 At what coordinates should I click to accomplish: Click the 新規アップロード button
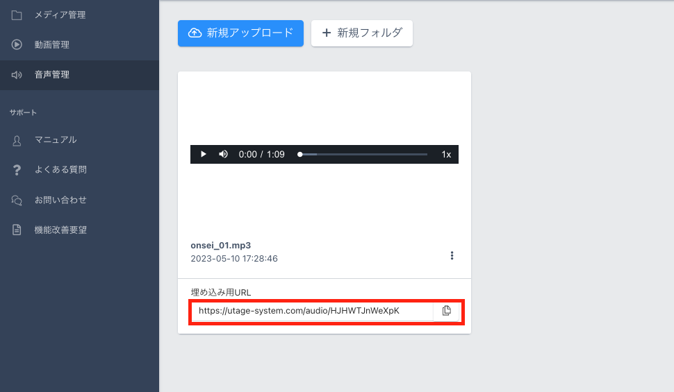240,33
